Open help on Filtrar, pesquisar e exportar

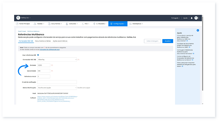[x=186, y=65]
